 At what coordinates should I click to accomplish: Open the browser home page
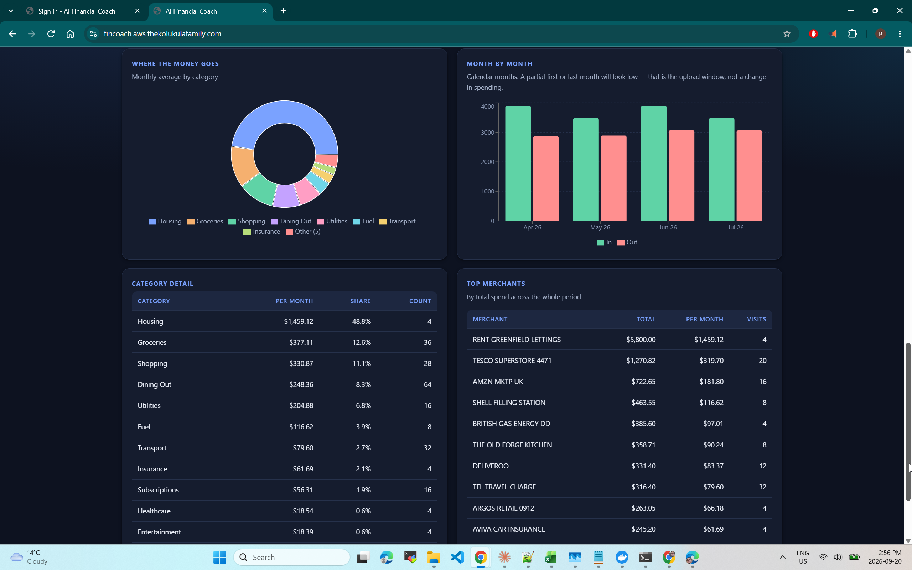tap(70, 34)
